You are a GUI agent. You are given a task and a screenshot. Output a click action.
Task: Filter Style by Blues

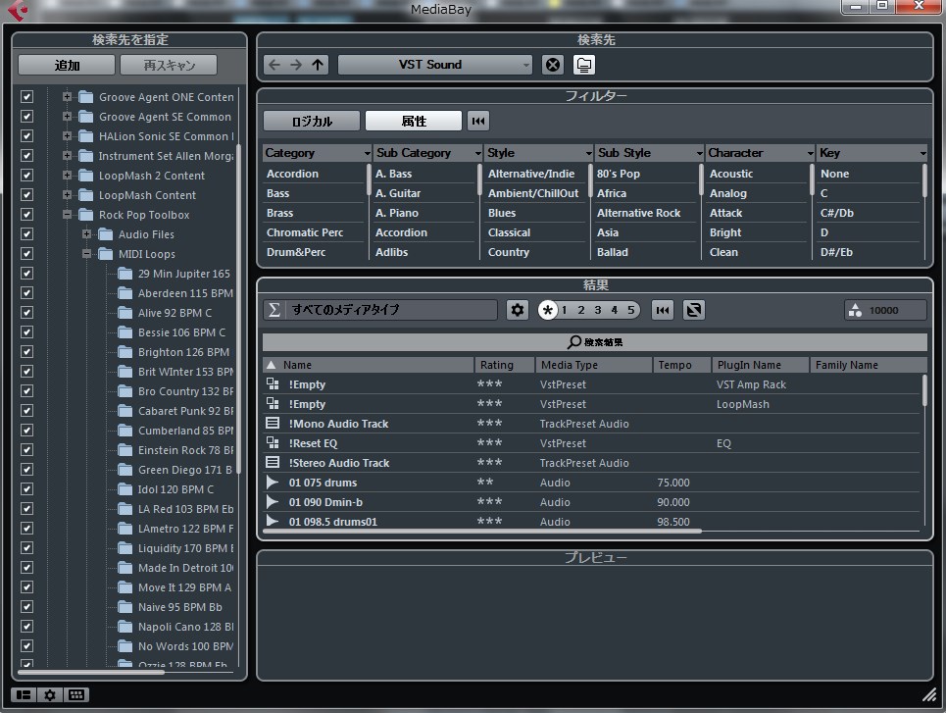[x=502, y=213]
